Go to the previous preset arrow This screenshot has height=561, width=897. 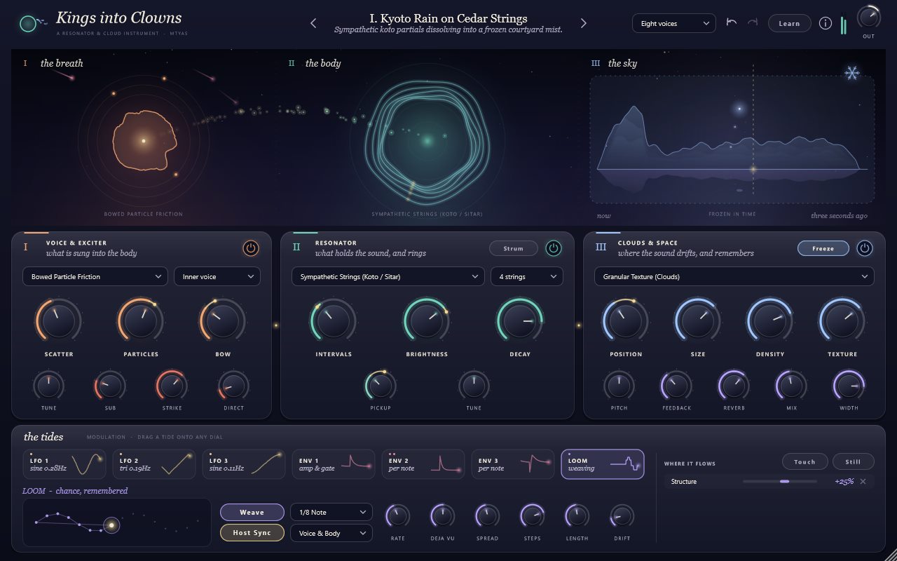pos(314,23)
